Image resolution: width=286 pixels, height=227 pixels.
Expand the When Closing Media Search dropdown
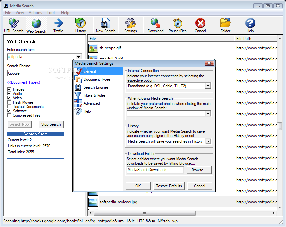(208, 114)
